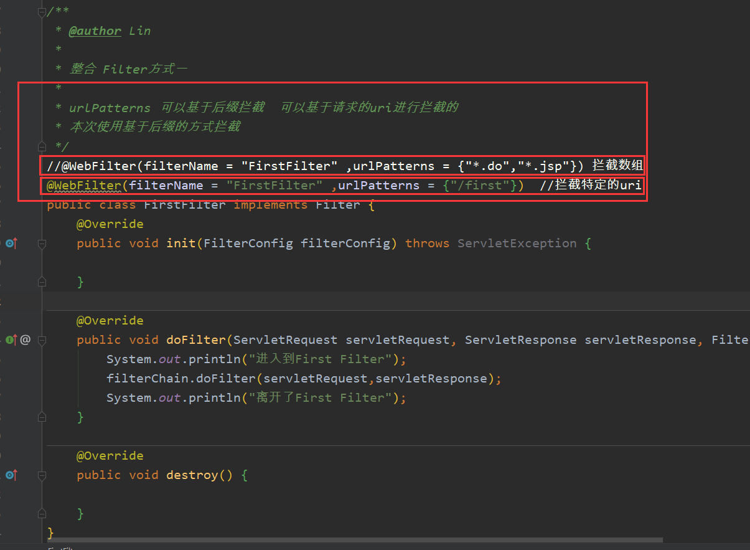
Task: Click the author name Lin
Action: [140, 31]
